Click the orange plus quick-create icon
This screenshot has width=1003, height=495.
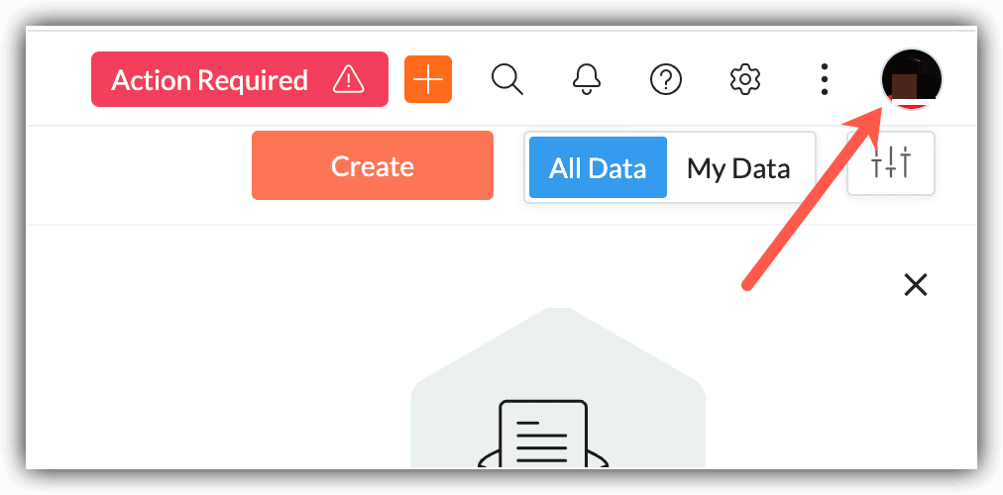pos(428,79)
